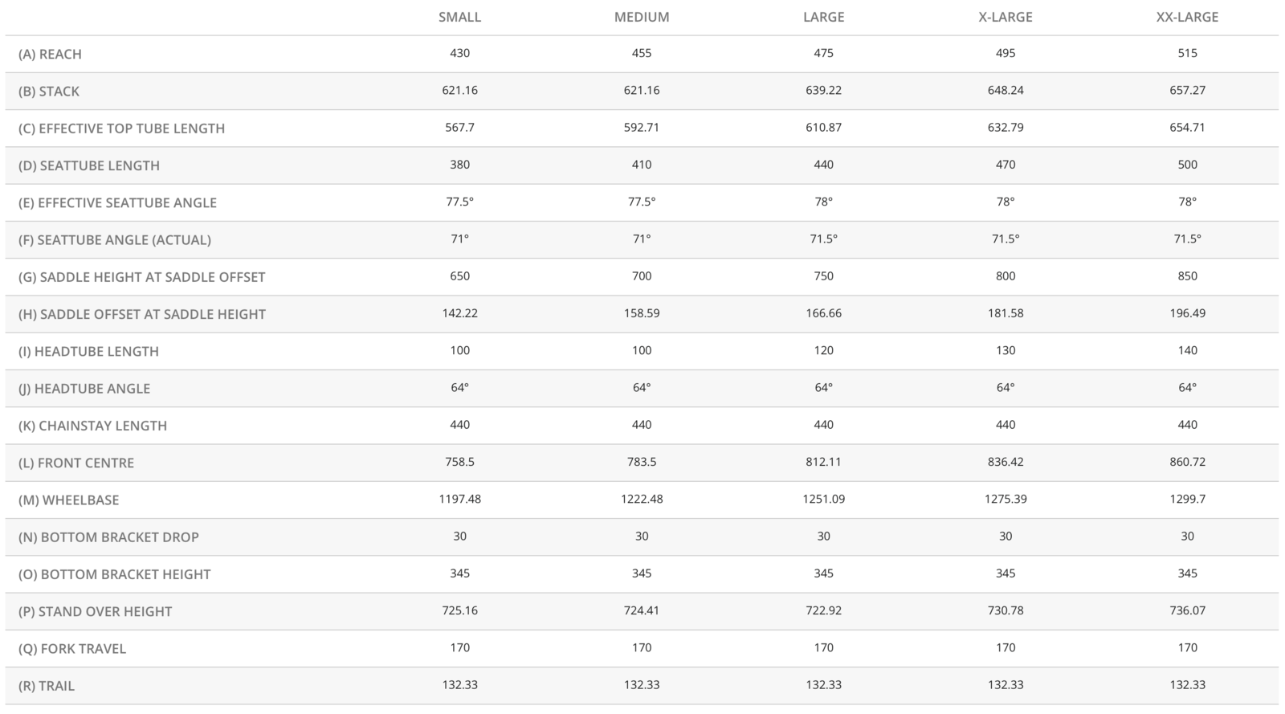Click the (B) STACK row label

click(49, 92)
